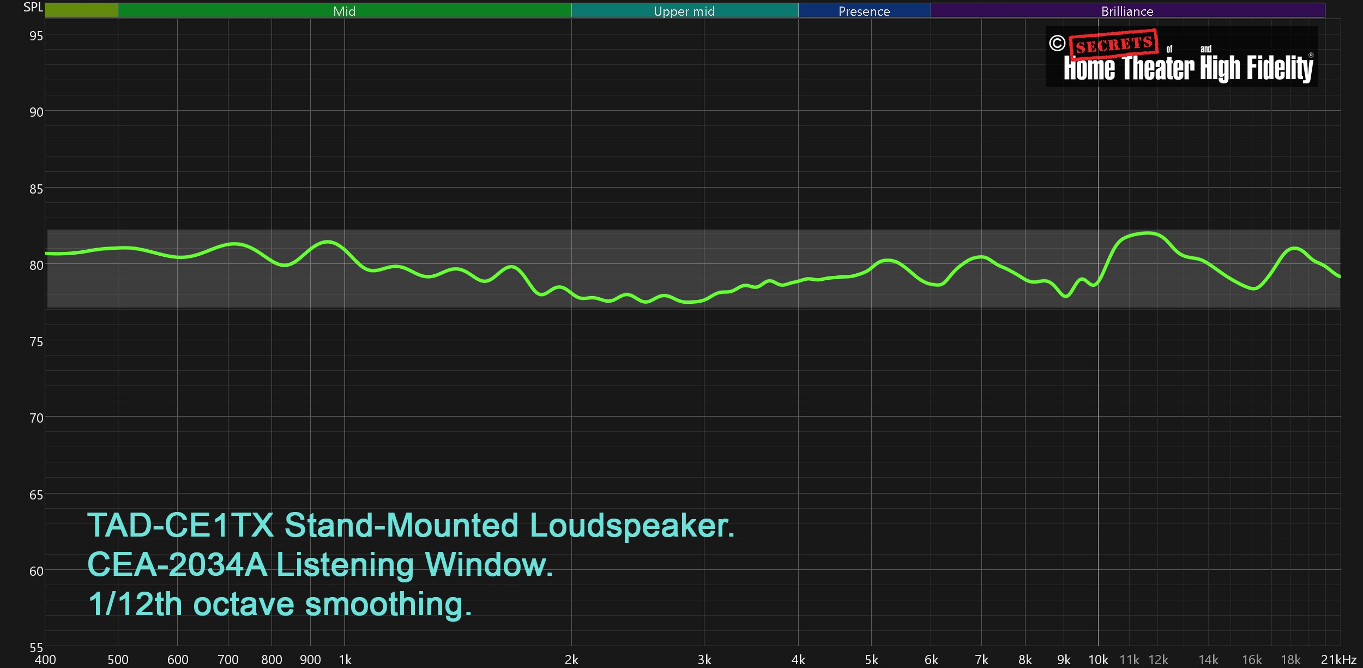1363x668 pixels.
Task: Click the 65 dB axis value
Action: 36,495
